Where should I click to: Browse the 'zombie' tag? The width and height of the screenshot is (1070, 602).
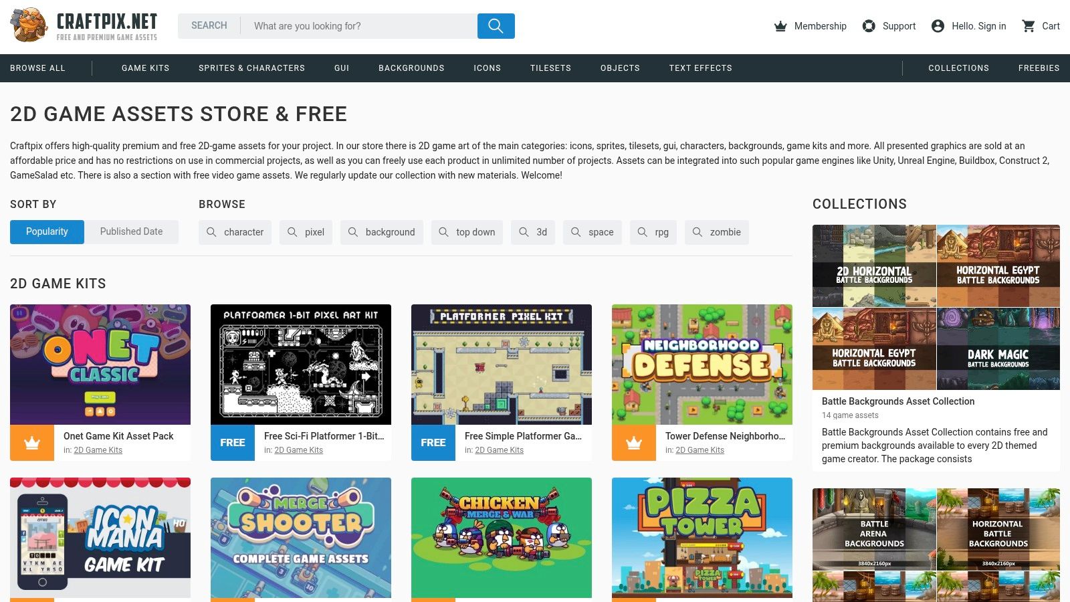717,232
